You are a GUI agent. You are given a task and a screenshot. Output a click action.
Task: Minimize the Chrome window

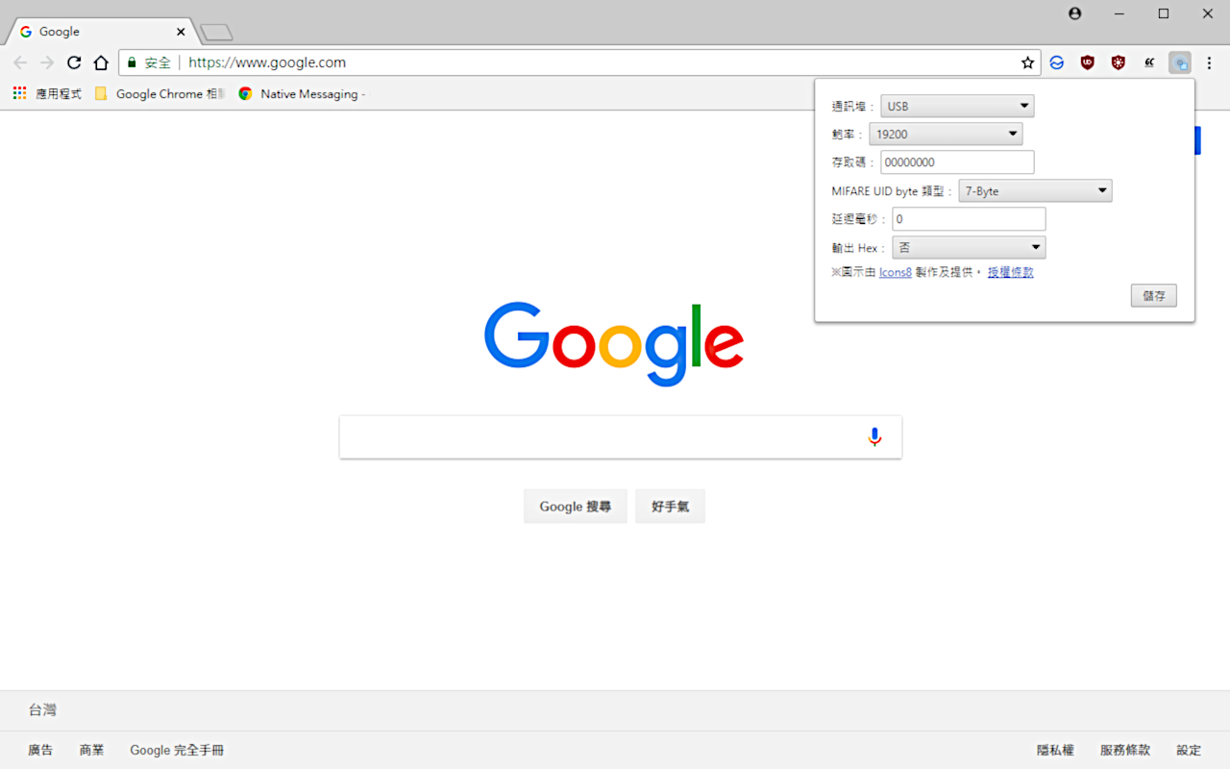pos(1119,13)
